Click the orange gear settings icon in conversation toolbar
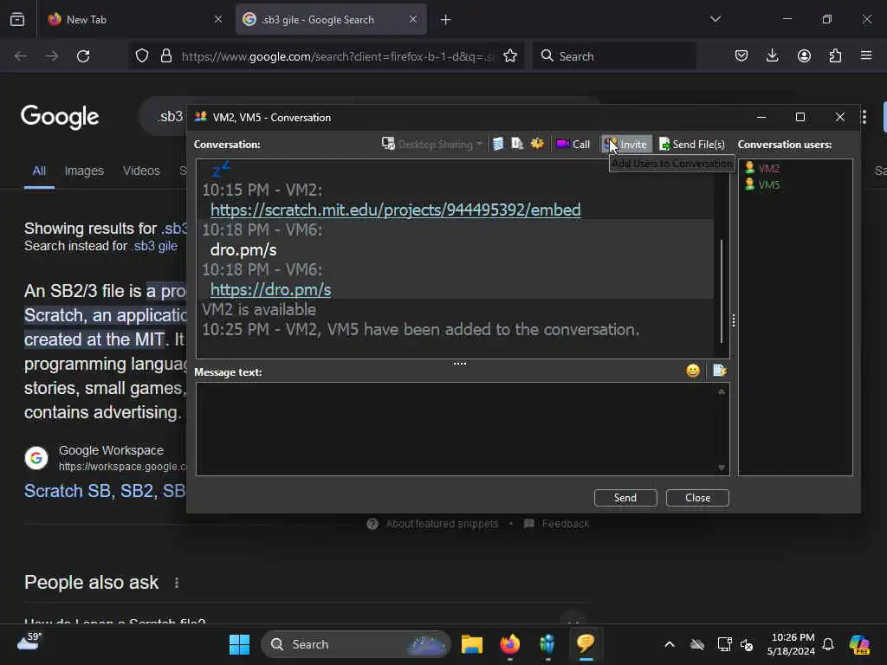 pos(537,145)
